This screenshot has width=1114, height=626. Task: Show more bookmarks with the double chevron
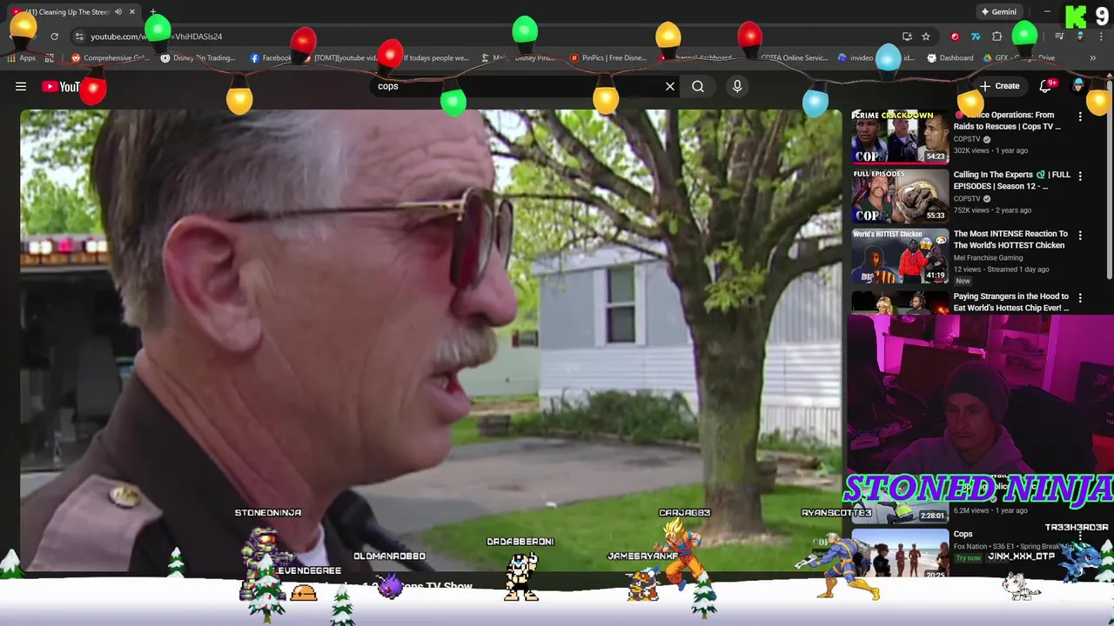click(x=1093, y=58)
